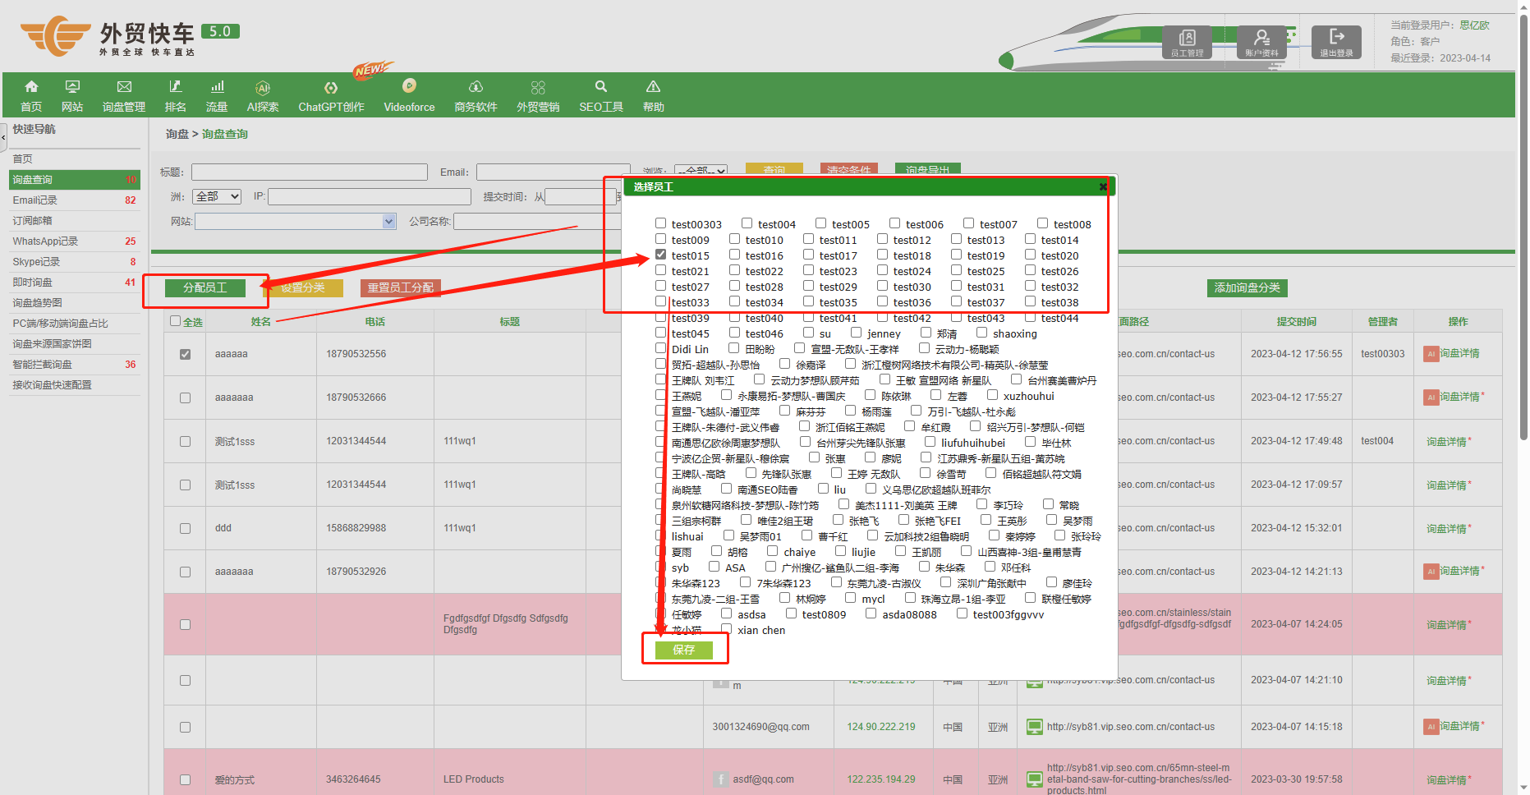Open the 网站 website dropdown
The height and width of the screenshot is (795, 1530).
[x=296, y=222]
